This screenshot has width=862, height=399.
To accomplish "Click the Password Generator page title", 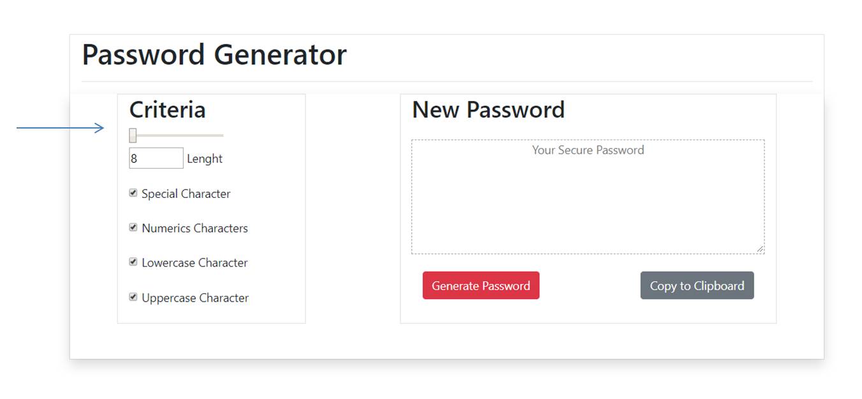I will tap(214, 55).
